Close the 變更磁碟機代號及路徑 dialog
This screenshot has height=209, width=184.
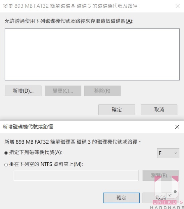(178, 6)
